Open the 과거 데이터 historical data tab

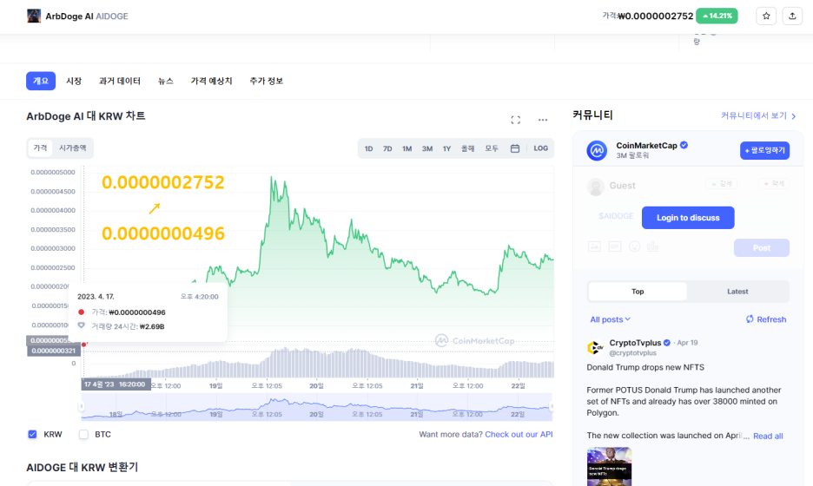click(x=120, y=81)
